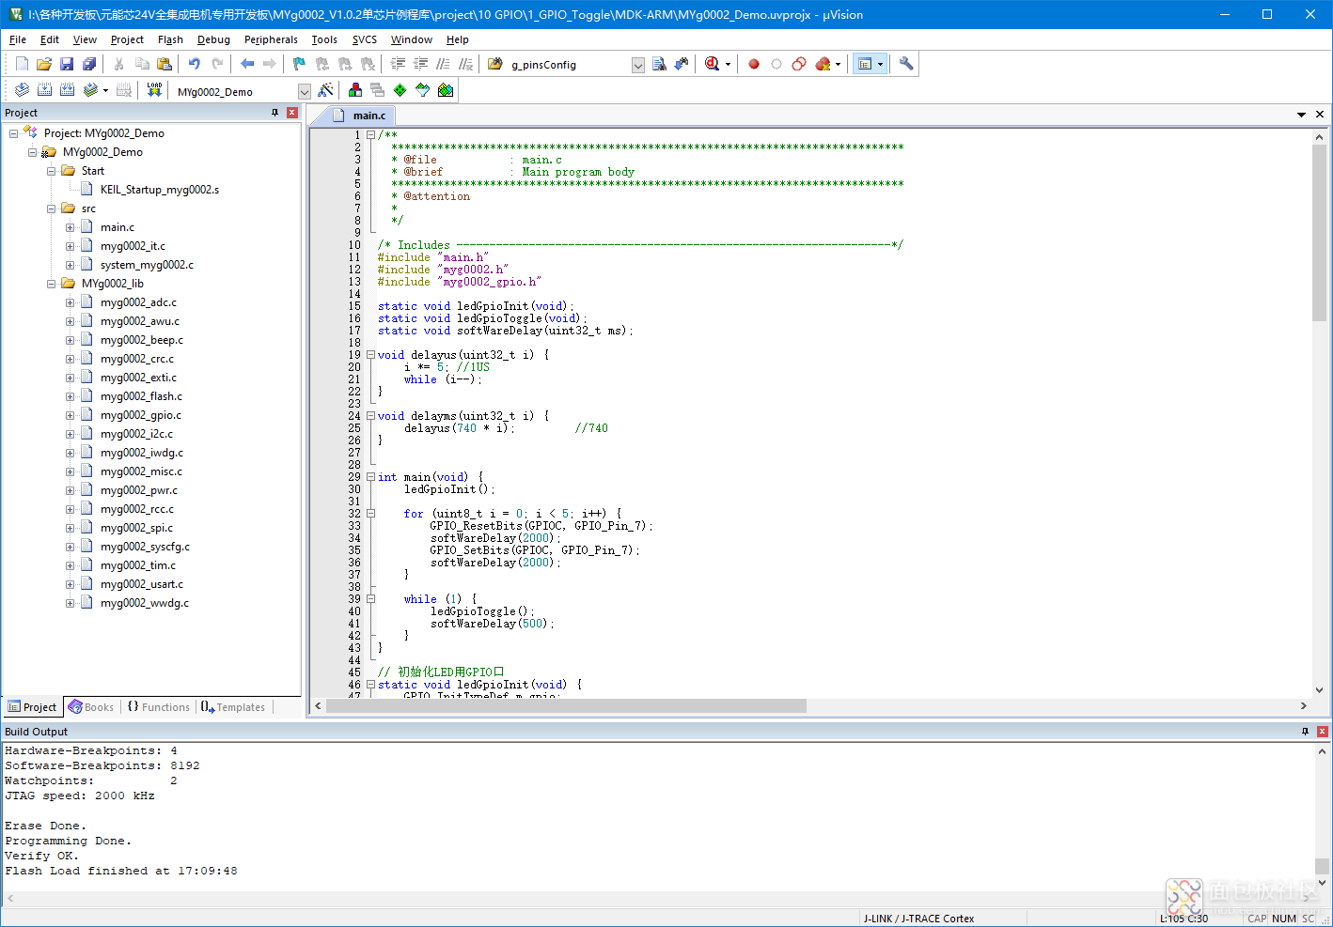Launch the Pack Installer icon

[446, 90]
